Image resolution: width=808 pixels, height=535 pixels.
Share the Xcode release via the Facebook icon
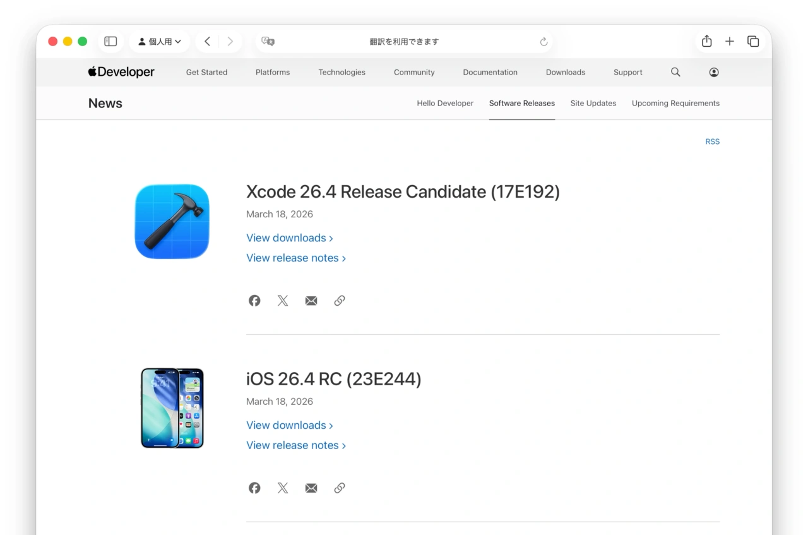coord(254,300)
